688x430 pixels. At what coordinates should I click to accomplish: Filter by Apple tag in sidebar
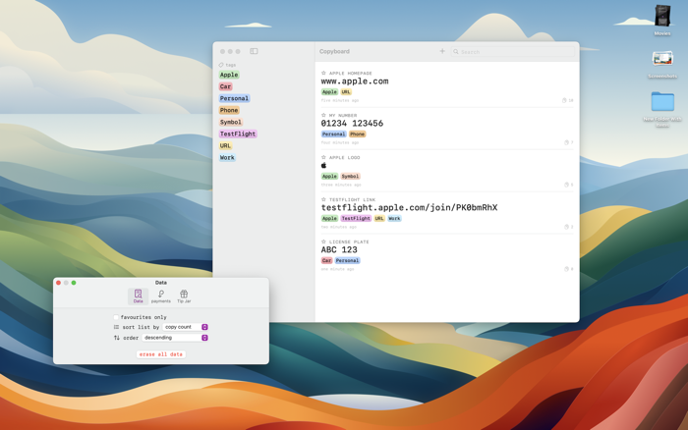click(x=229, y=75)
